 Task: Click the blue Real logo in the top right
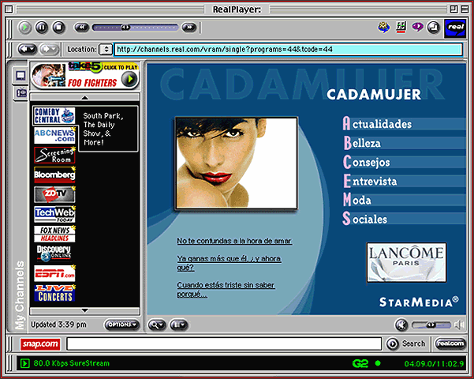[455, 28]
